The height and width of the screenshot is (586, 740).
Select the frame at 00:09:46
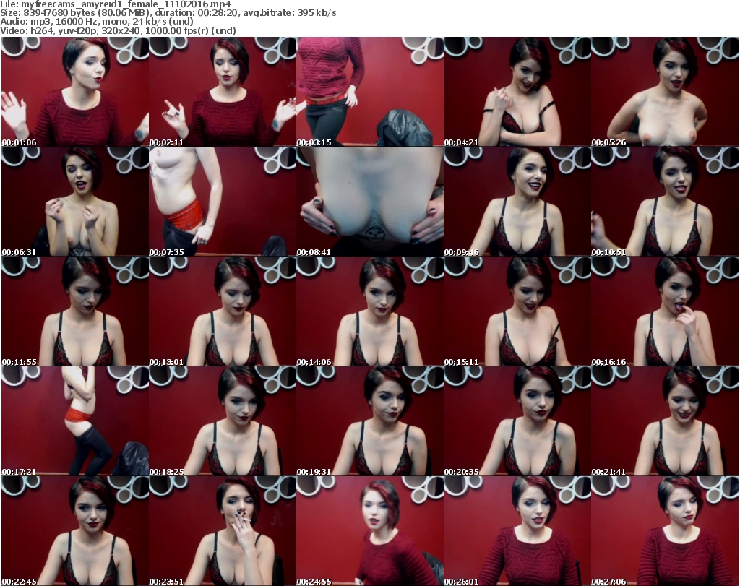coord(517,202)
